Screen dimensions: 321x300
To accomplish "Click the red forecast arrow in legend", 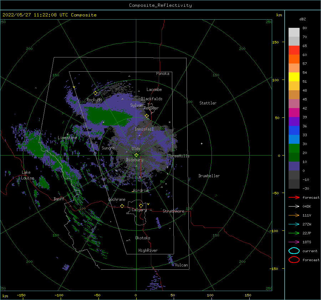I will click(x=294, y=197).
